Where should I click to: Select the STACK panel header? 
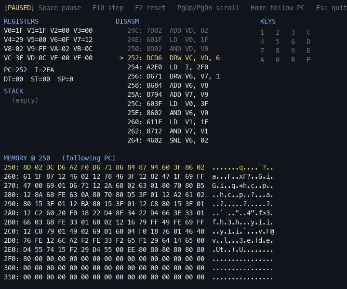(13, 91)
